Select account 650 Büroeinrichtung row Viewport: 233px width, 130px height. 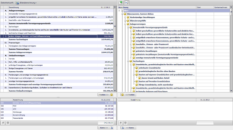point(57,115)
